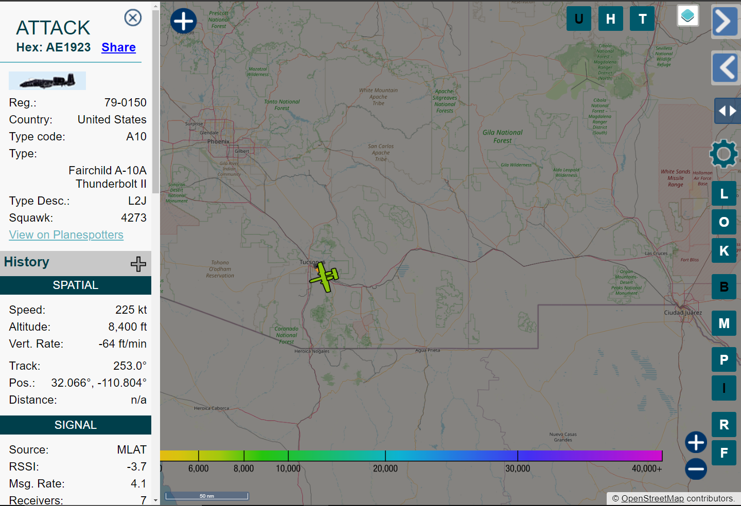The height and width of the screenshot is (506, 741).
Task: Click the registration value 79-0150
Action: (126, 103)
